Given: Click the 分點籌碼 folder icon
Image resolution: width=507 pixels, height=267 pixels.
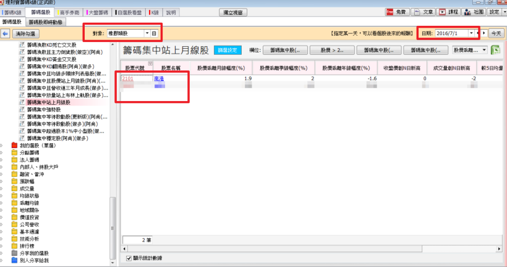Looking at the screenshot, I should click(x=14, y=152).
